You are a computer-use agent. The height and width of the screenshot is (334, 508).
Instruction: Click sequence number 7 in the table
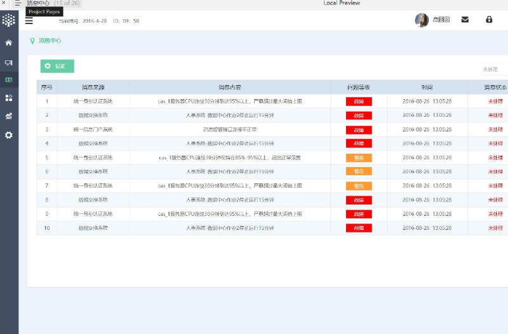coord(46,186)
